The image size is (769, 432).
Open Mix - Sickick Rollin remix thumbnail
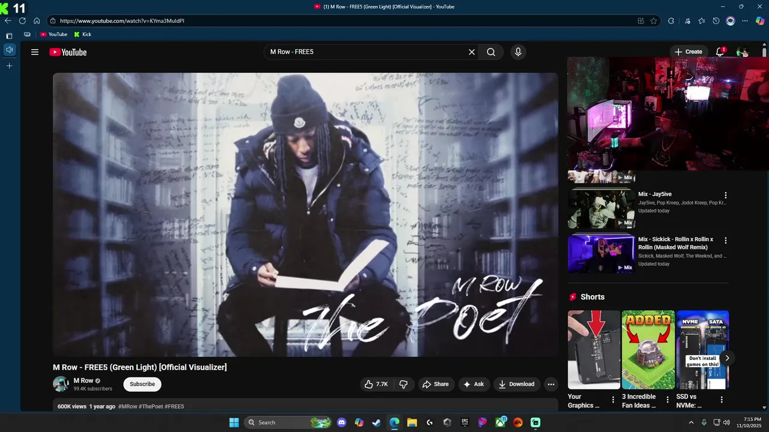pos(601,253)
